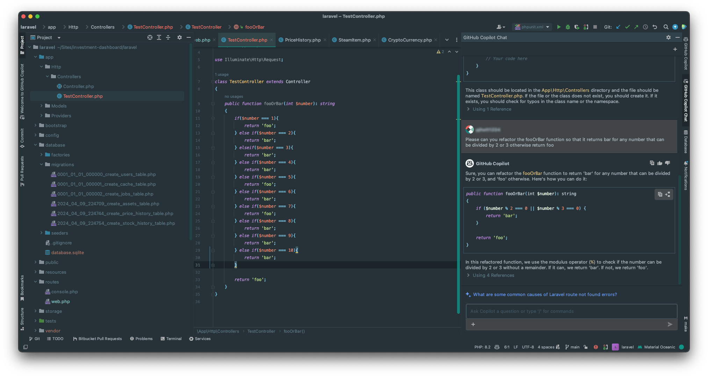This screenshot has height=376, width=708.
Task: Rate Copilot's response with thumbs up
Action: tap(659, 163)
